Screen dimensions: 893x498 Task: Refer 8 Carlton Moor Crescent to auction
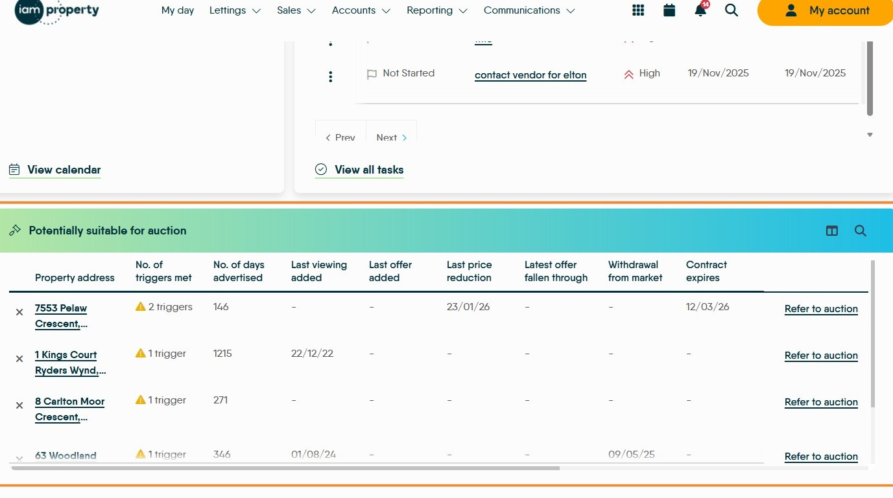(x=821, y=402)
